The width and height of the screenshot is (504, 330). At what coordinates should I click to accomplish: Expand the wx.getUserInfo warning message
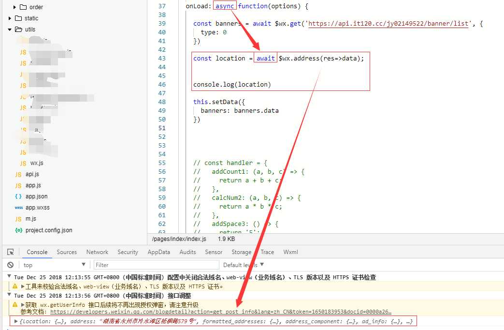pos(23,304)
